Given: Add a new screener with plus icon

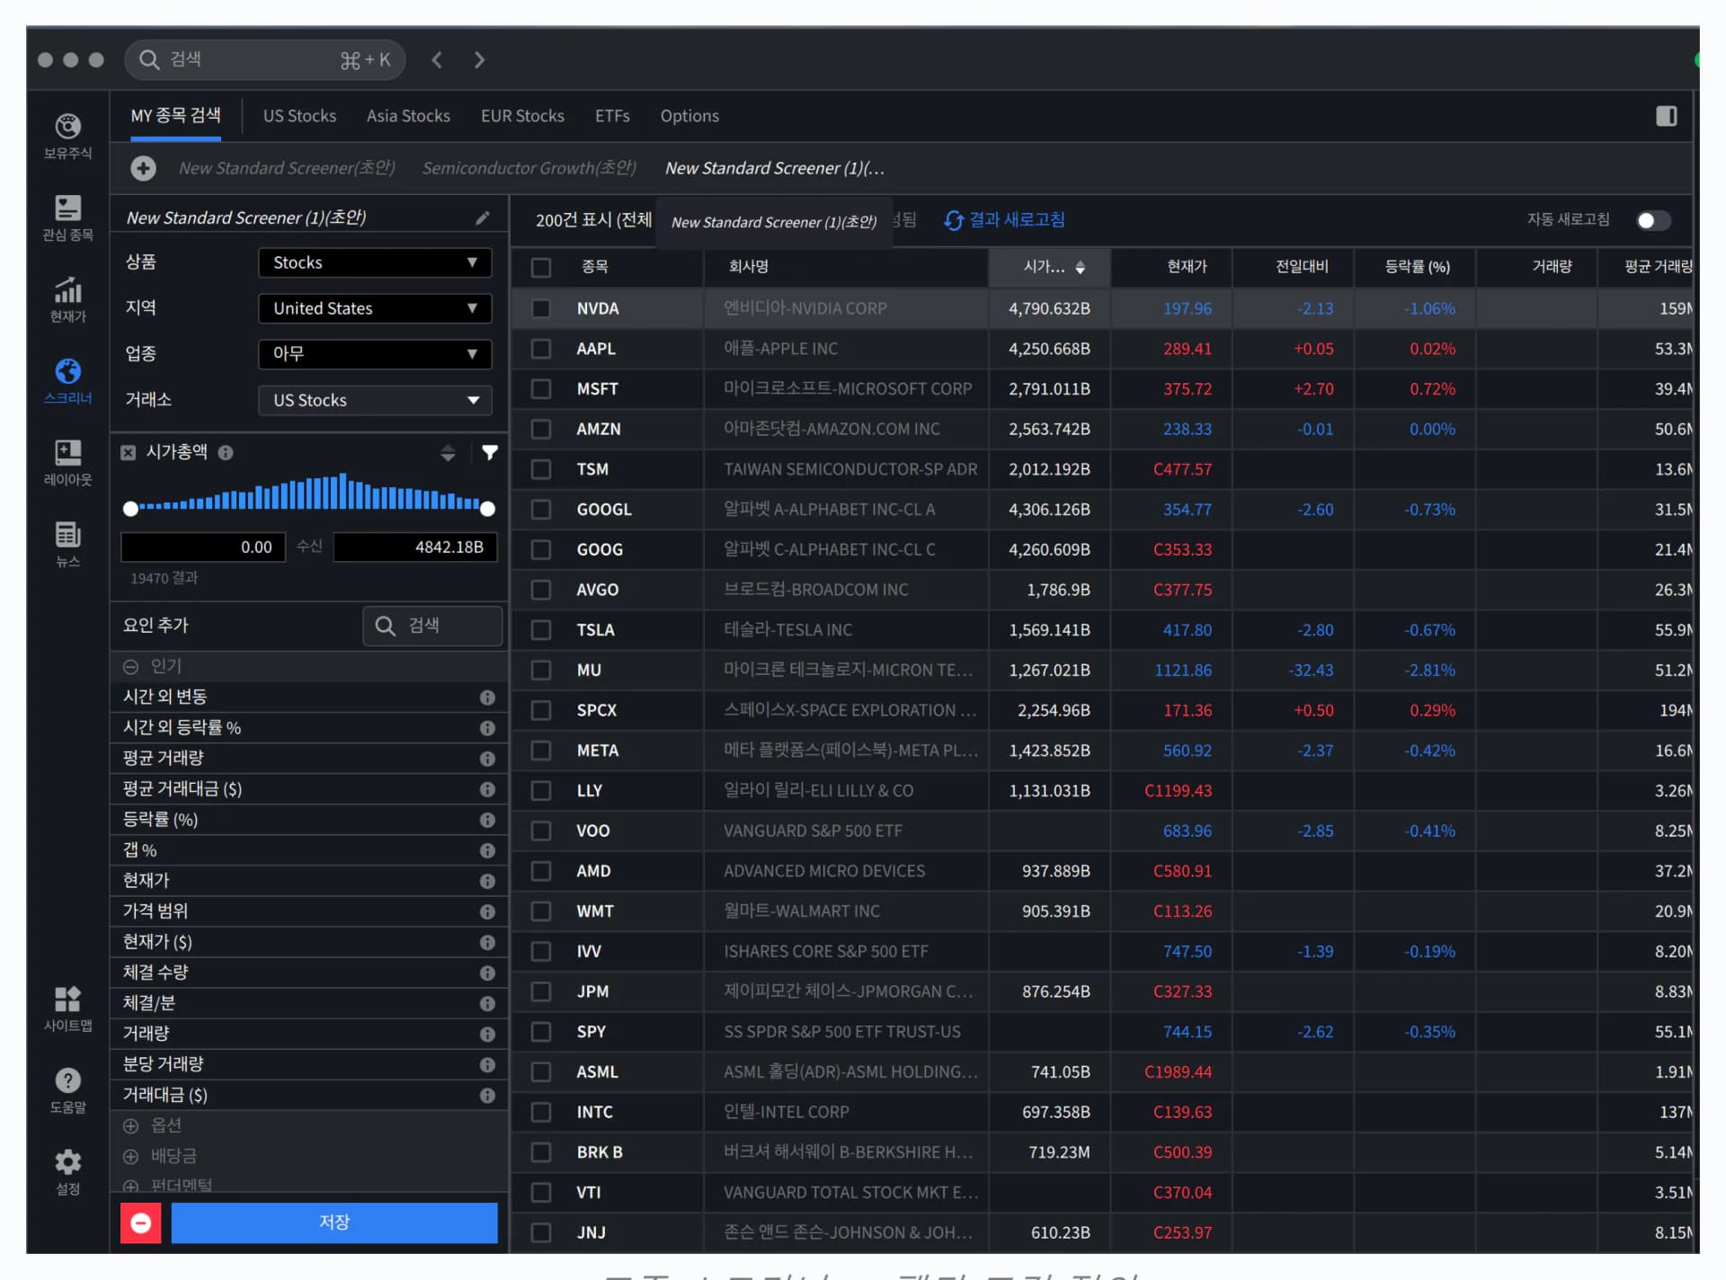Looking at the screenshot, I should 143,168.
